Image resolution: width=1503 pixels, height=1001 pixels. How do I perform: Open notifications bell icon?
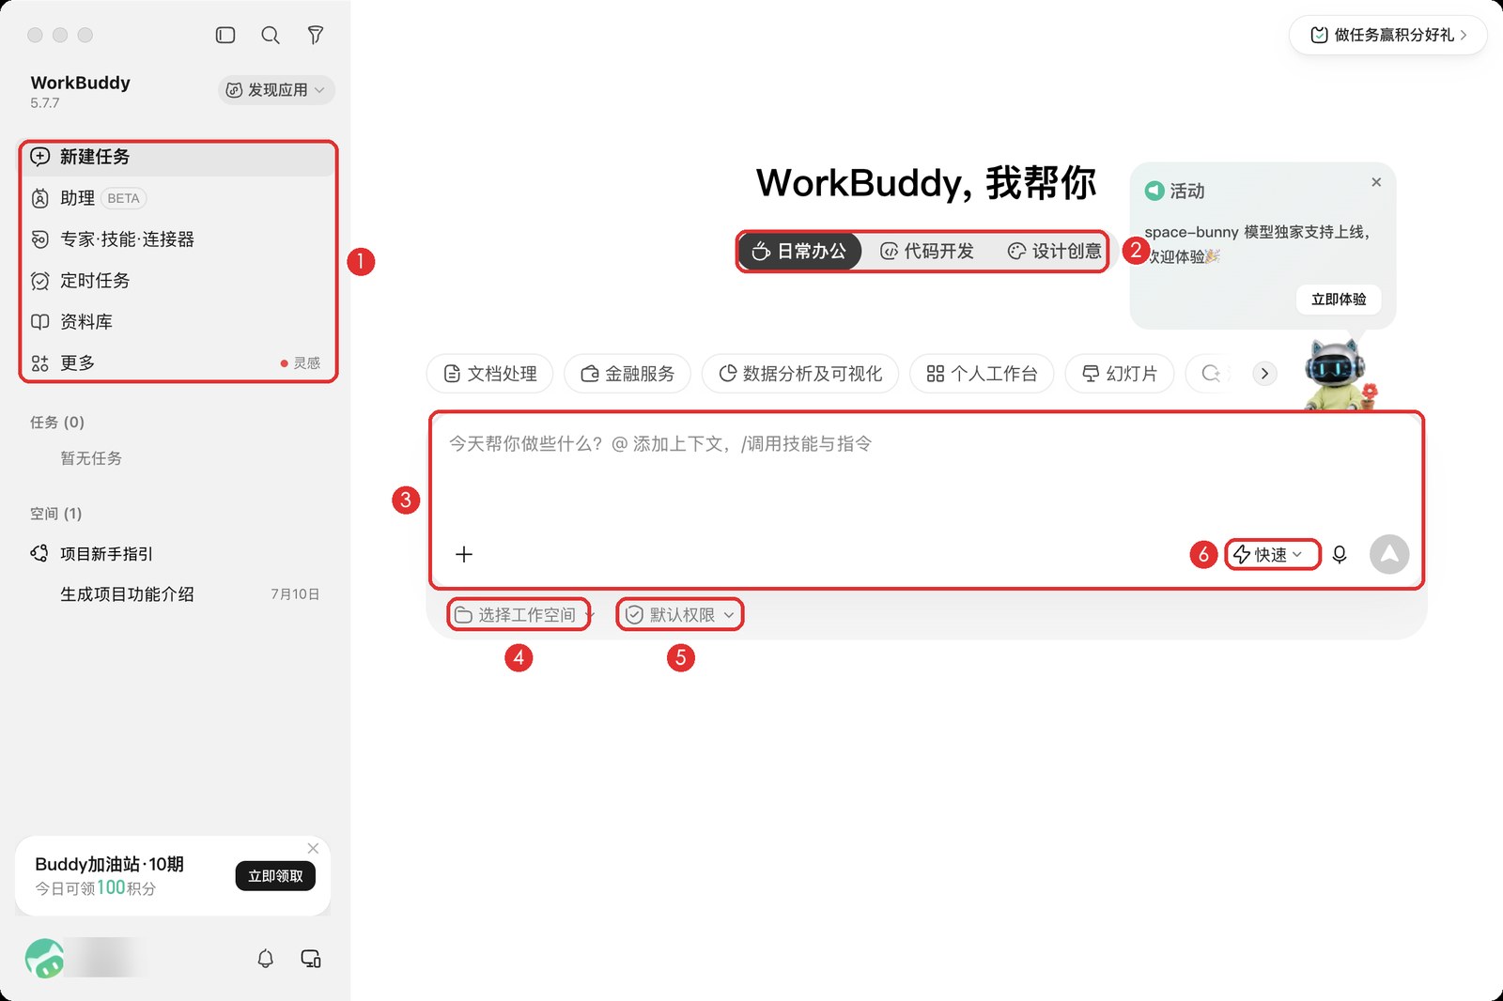266,959
